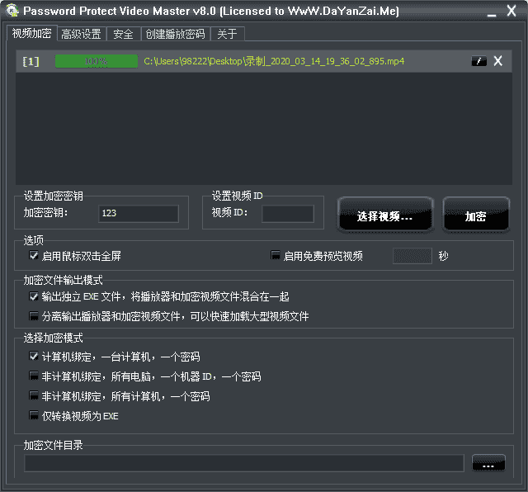Close the Password Protect Video Master window

pyautogui.click(x=511, y=11)
